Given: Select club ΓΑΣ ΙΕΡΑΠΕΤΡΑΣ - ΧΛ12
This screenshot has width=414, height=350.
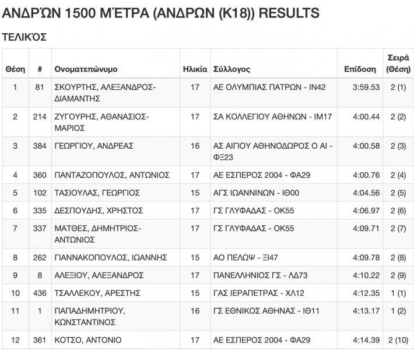Looking at the screenshot, I should point(258,293).
